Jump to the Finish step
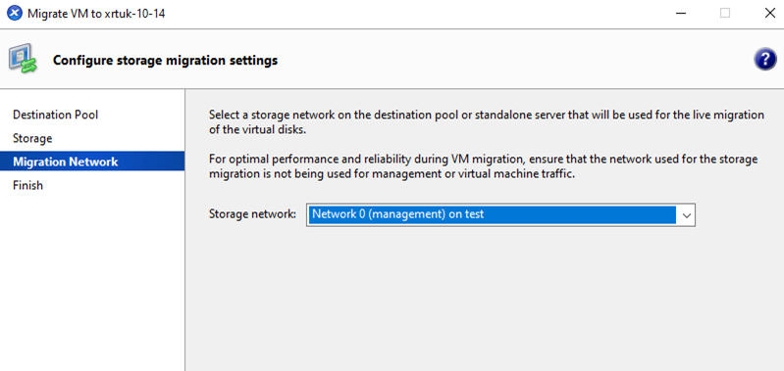Screen dimensions: 784x371 28,186
